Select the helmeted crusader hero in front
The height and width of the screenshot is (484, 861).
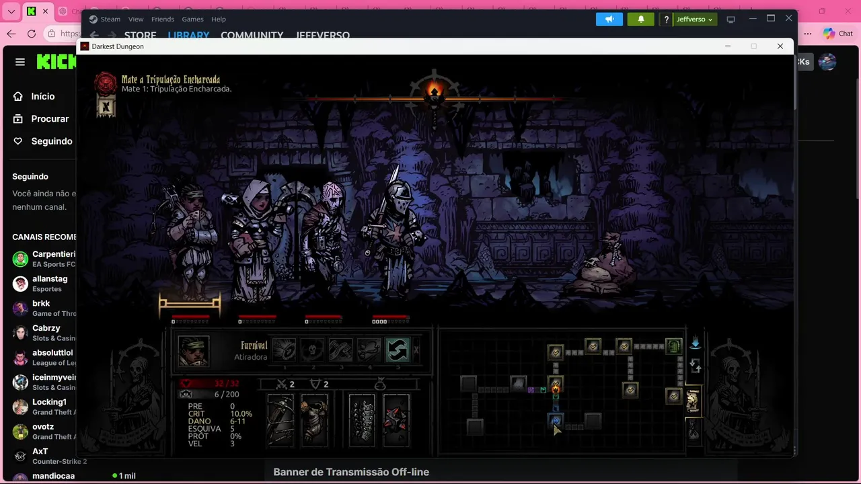(394, 232)
